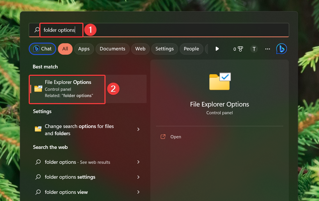Click magnifier icon beside 'folder options view'
The width and height of the screenshot is (319, 201).
pos(38,192)
